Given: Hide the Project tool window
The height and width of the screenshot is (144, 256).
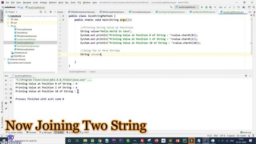Looking at the screenshot, I should point(55,12).
